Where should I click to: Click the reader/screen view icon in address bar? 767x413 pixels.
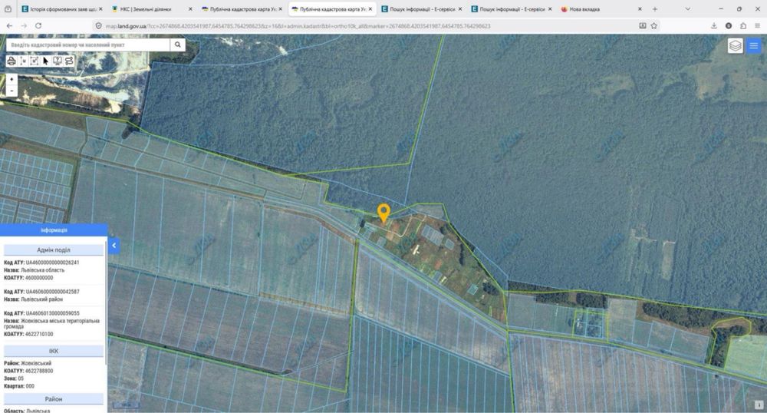pos(643,25)
